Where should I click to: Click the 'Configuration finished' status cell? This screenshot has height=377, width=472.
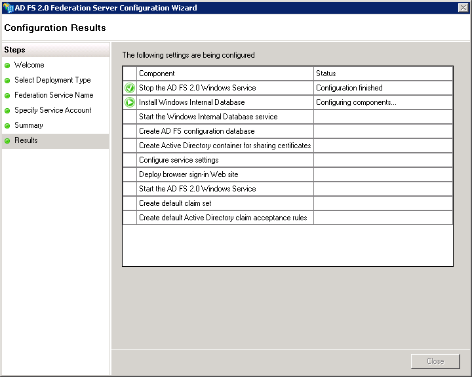383,88
